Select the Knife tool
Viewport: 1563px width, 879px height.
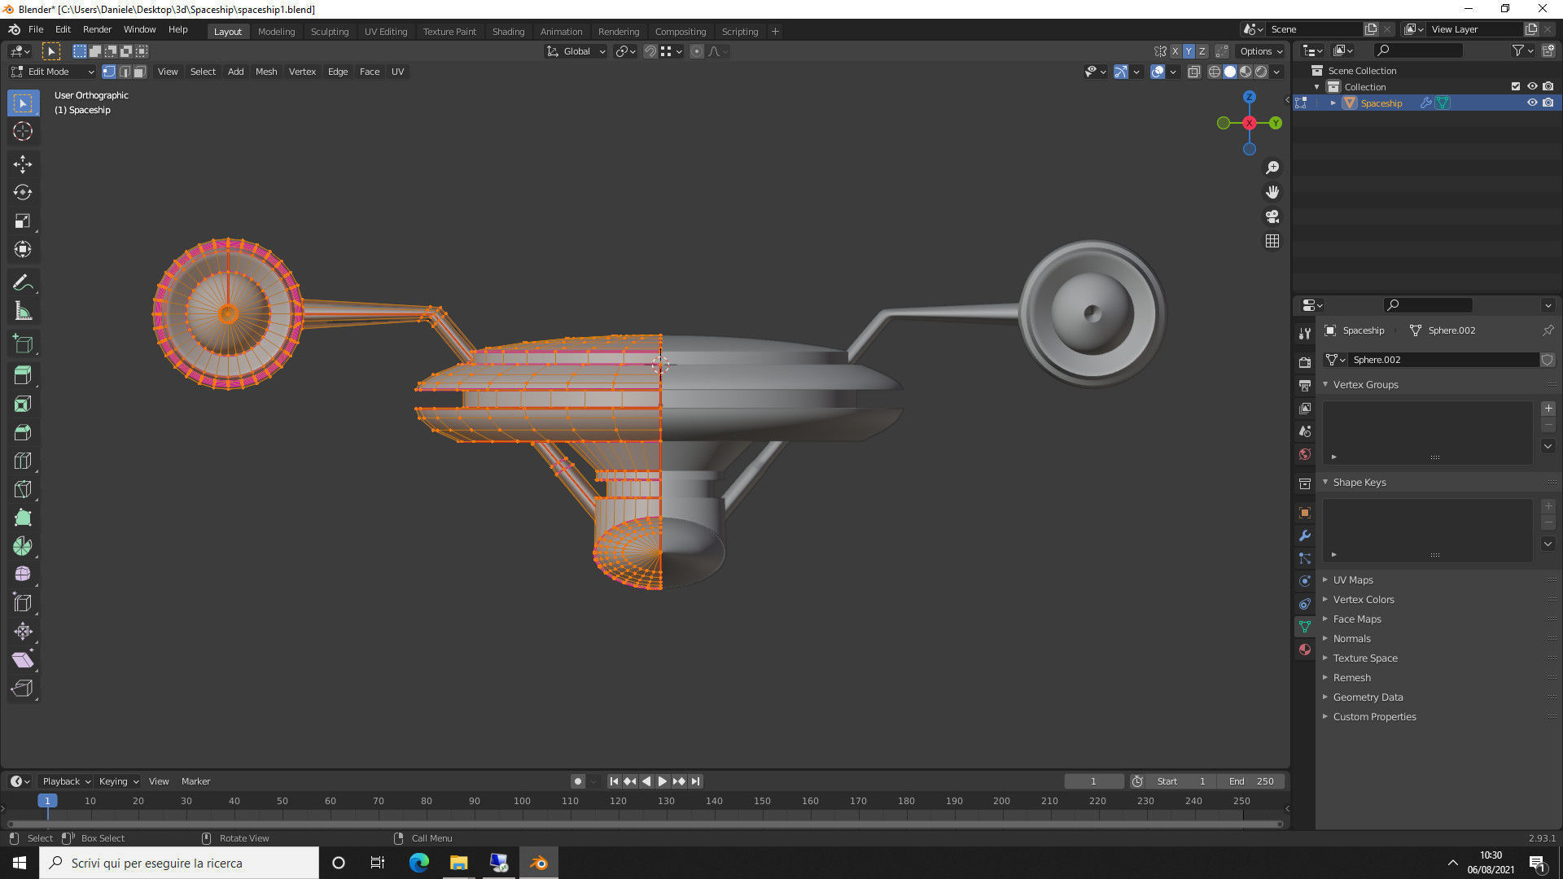[x=23, y=489]
